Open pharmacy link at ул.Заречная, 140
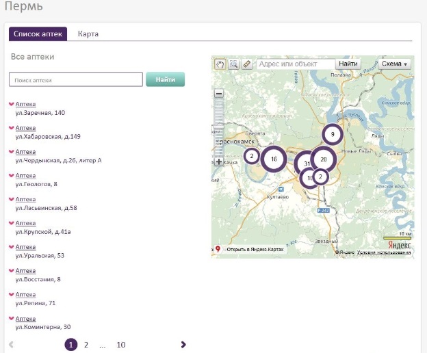The width and height of the screenshot is (427, 353). click(x=26, y=104)
